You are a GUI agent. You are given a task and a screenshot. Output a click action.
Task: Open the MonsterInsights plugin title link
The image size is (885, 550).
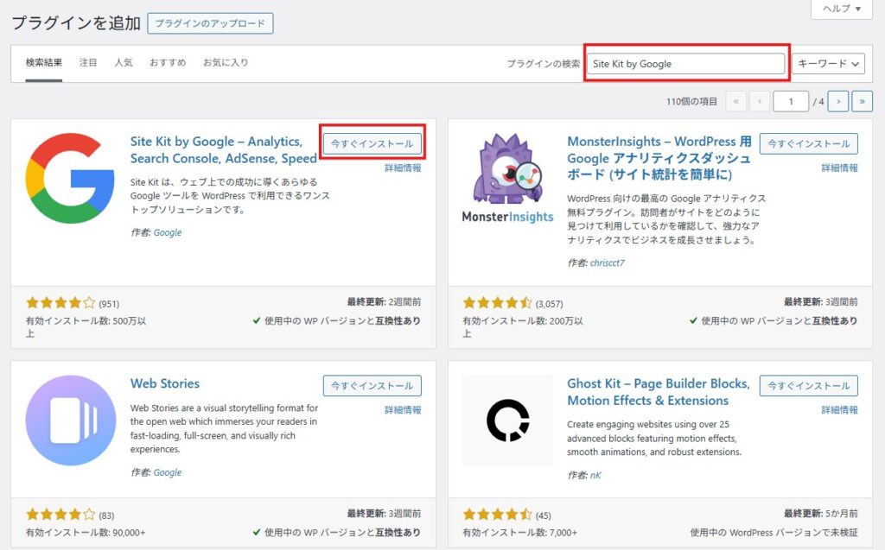pyautogui.click(x=659, y=158)
